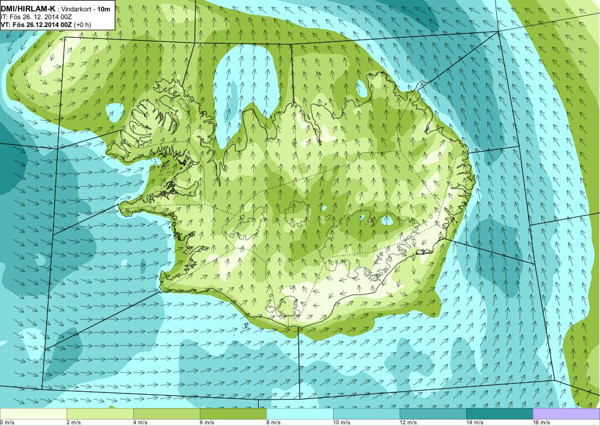The height and width of the screenshot is (426, 600).
Task: Click the '4 m/s' legend label
Action: 140,422
